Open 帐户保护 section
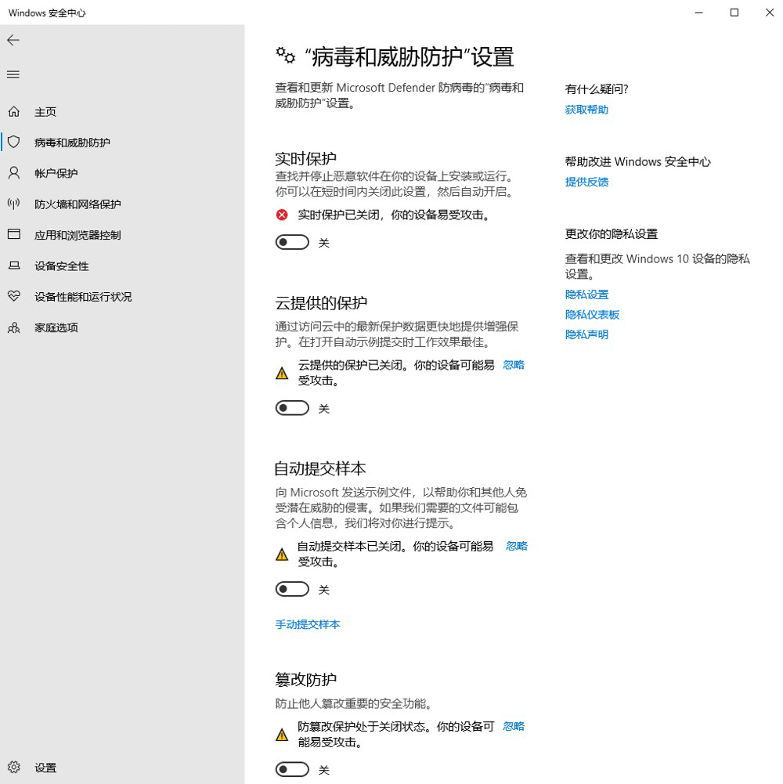This screenshot has height=784, width=783. tap(122, 173)
